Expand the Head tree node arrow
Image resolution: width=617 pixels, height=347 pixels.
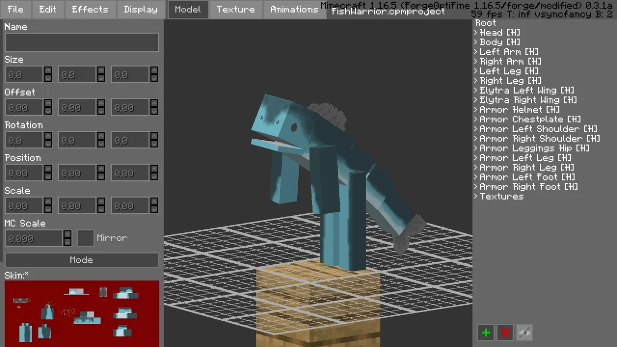pyautogui.click(x=476, y=33)
